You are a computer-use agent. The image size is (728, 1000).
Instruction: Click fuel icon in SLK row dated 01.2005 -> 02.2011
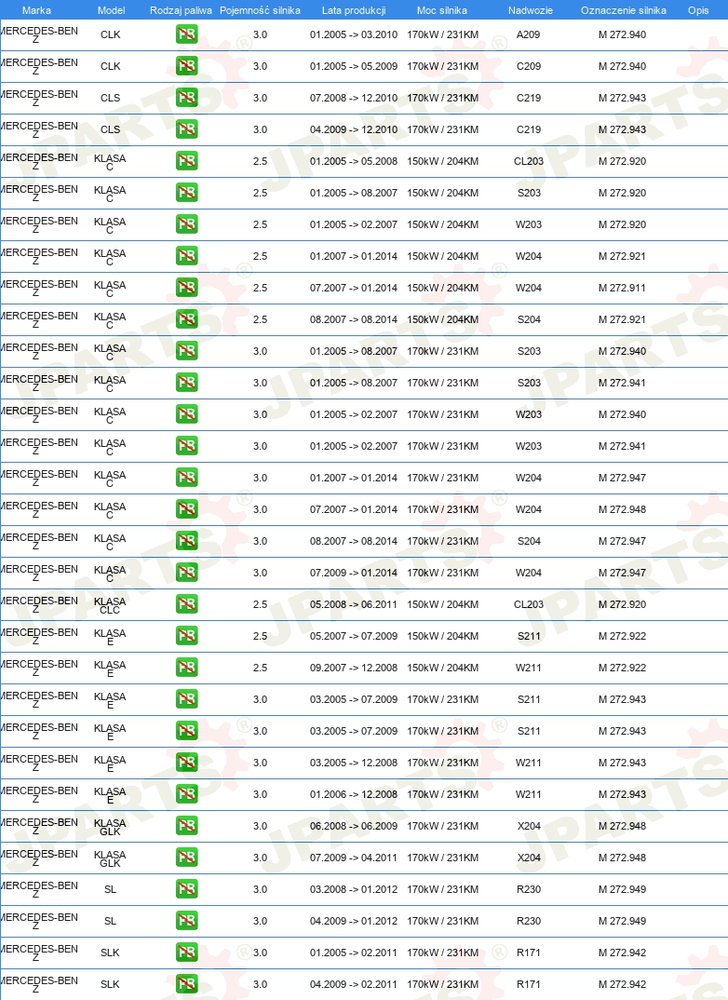tap(187, 953)
